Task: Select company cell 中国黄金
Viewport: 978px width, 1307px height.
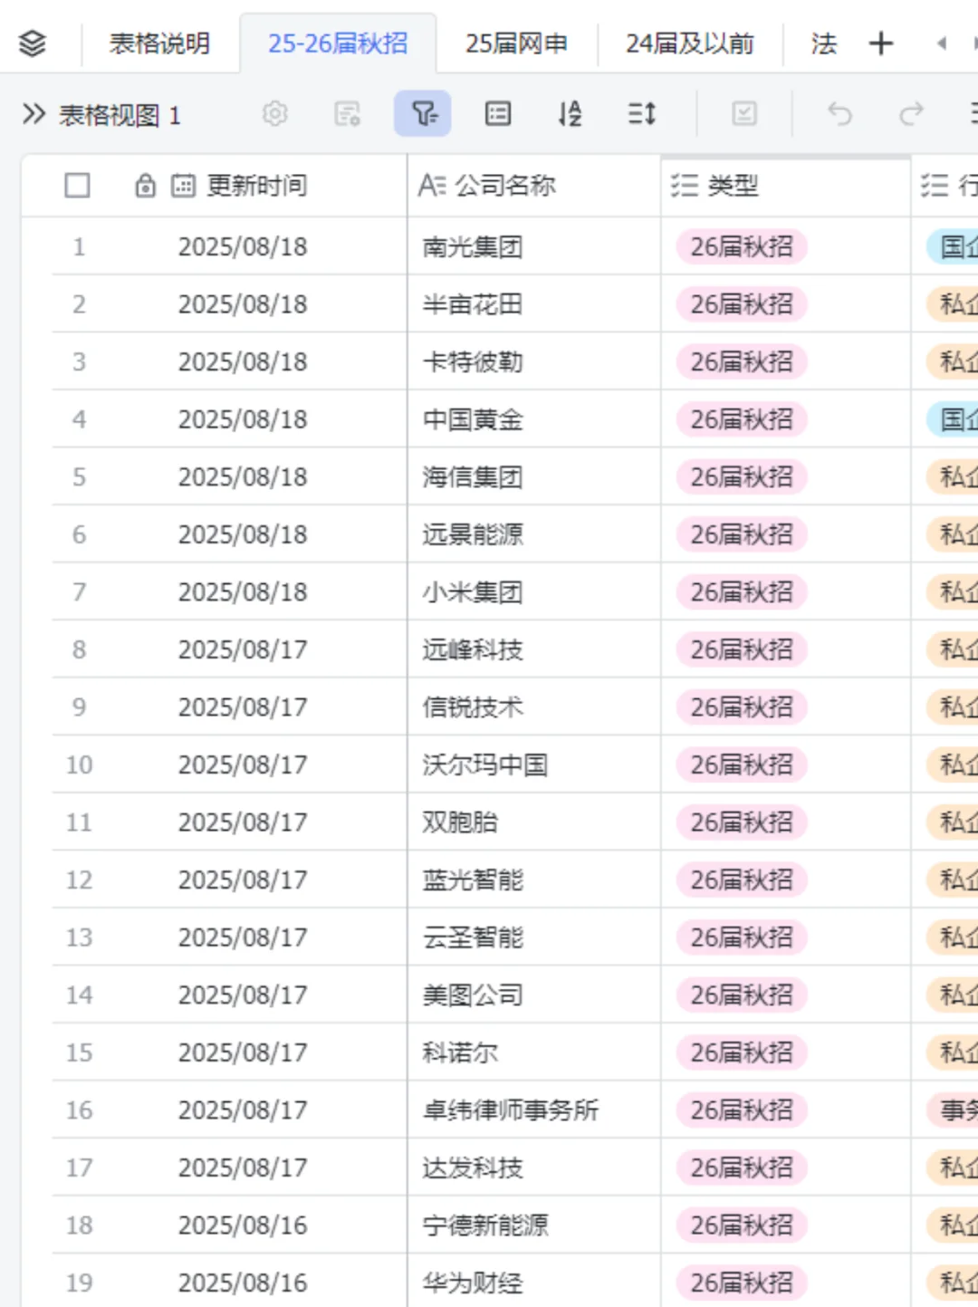Action: pos(534,419)
